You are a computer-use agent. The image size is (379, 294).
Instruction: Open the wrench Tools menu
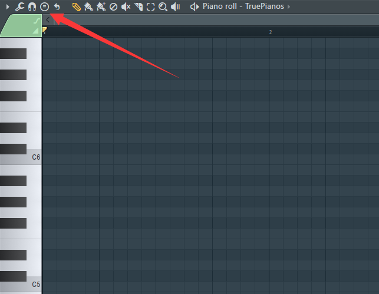[x=19, y=6]
